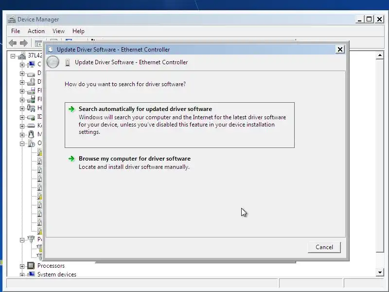Expand the Processors node

[x=22, y=266]
